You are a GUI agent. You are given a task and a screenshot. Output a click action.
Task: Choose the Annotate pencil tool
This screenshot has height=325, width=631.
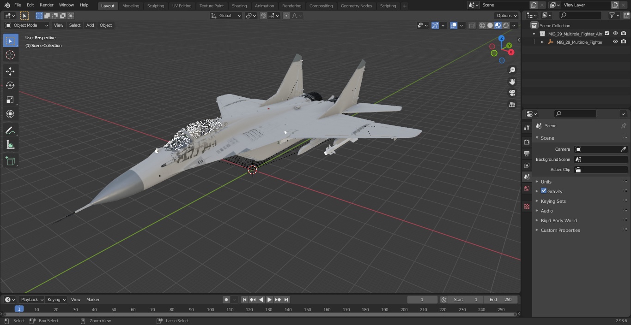click(x=10, y=130)
